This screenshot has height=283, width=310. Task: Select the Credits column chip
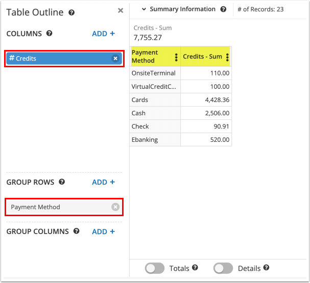[x=56, y=59]
